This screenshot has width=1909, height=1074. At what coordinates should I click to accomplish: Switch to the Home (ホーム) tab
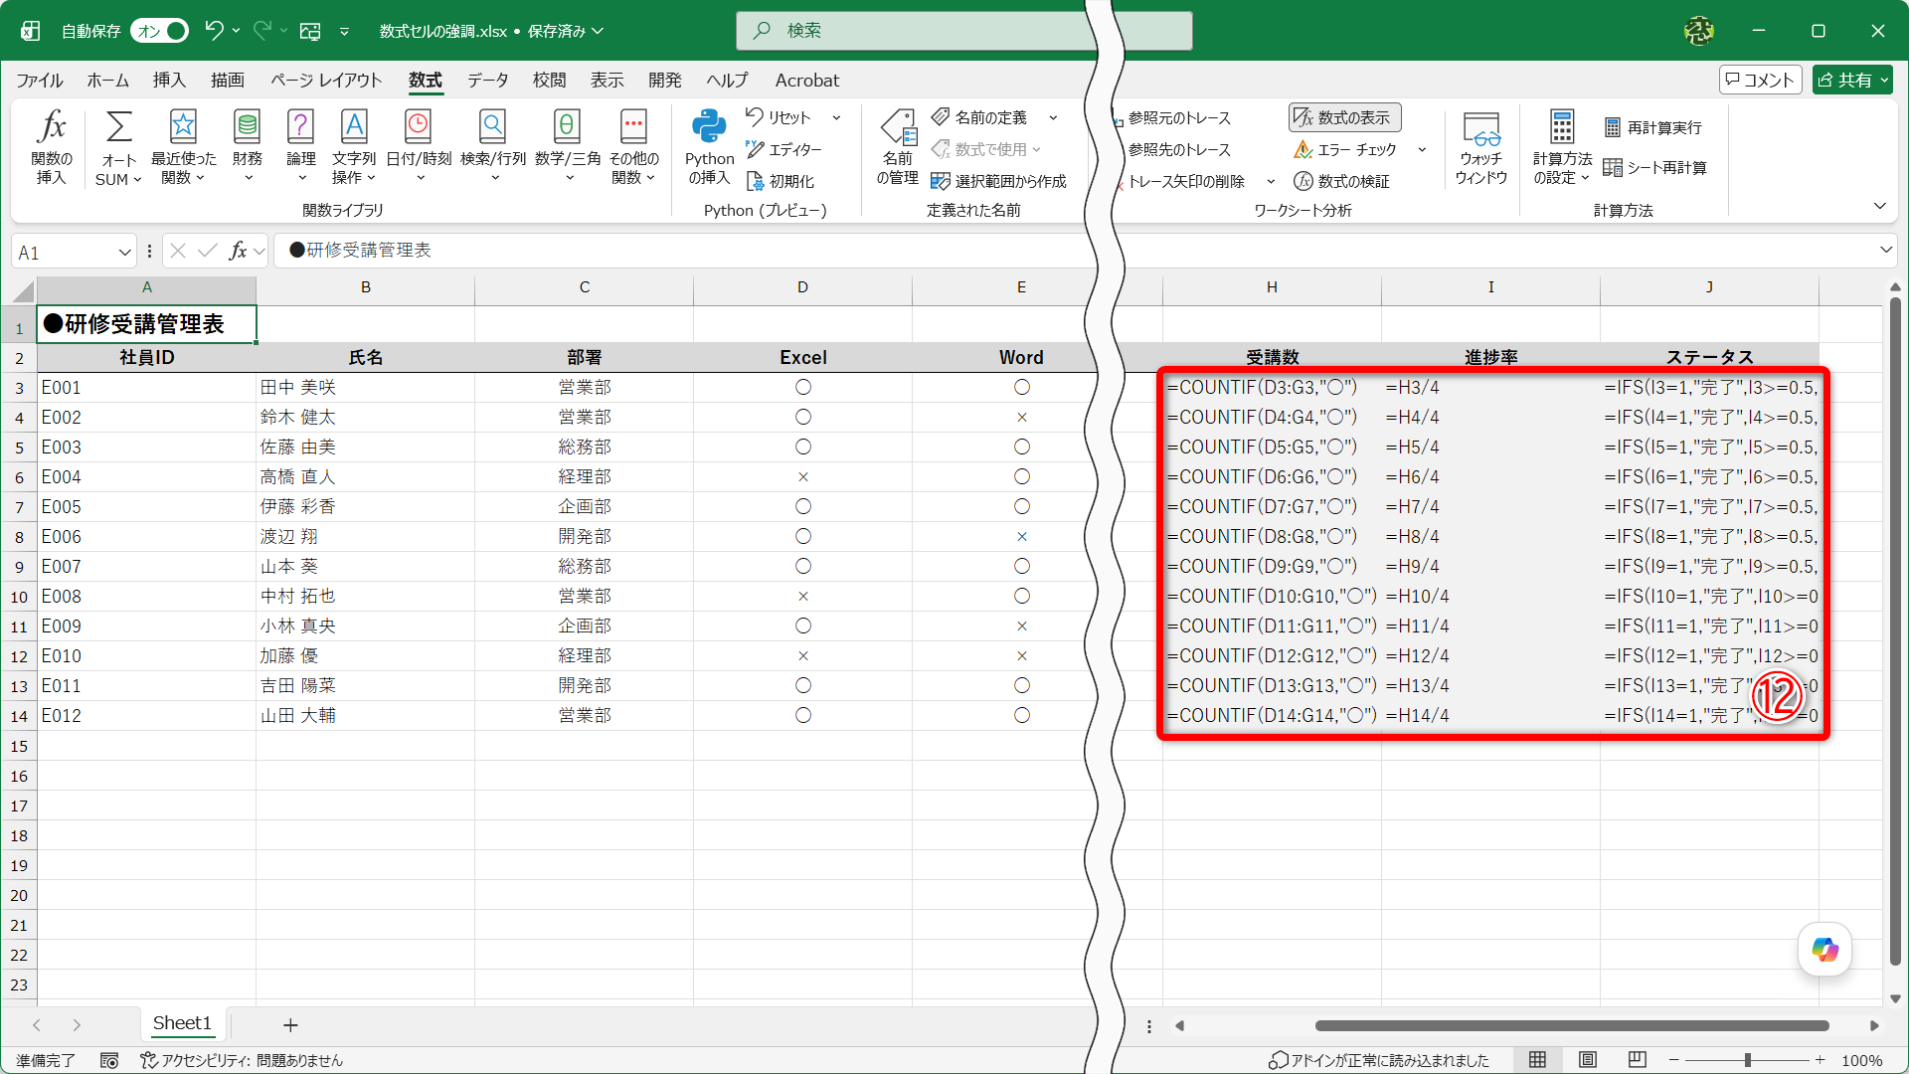tap(107, 81)
